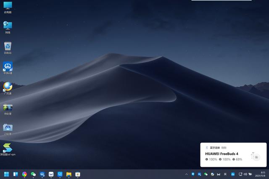The image size is (269, 179).
Task: Click the blue magnifier tray icon
Action: [199, 174]
